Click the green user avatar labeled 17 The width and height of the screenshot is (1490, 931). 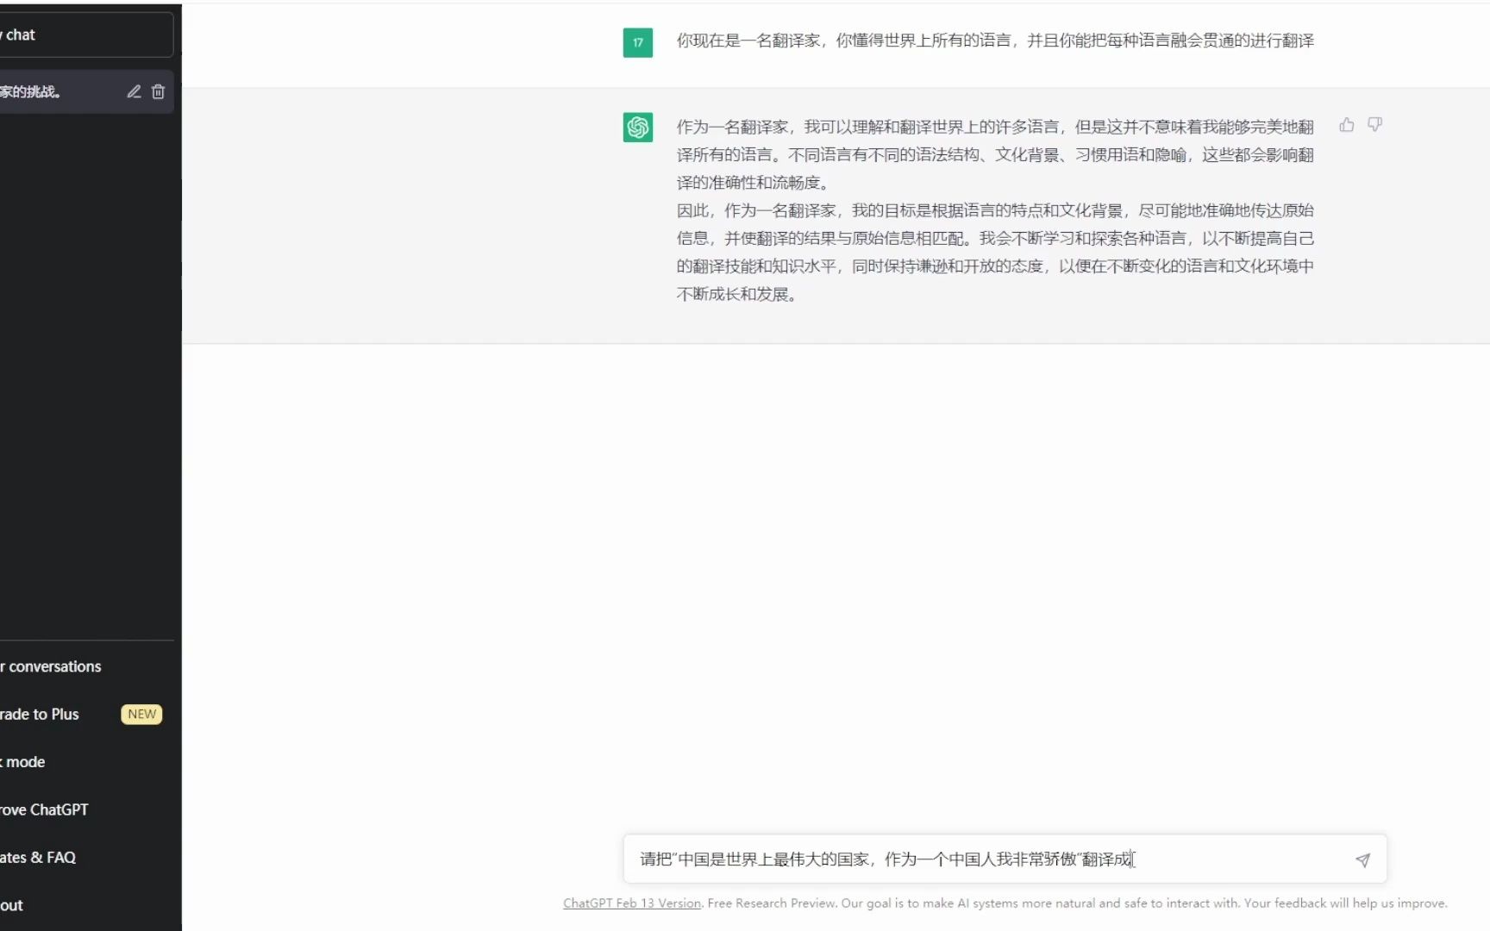coord(637,42)
